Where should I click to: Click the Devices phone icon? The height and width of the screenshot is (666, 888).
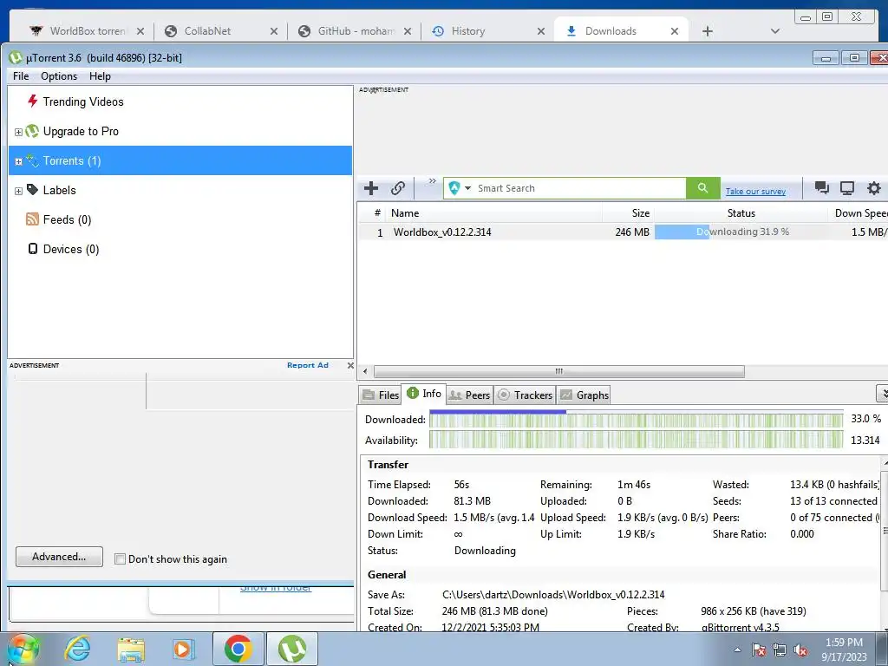click(x=33, y=249)
